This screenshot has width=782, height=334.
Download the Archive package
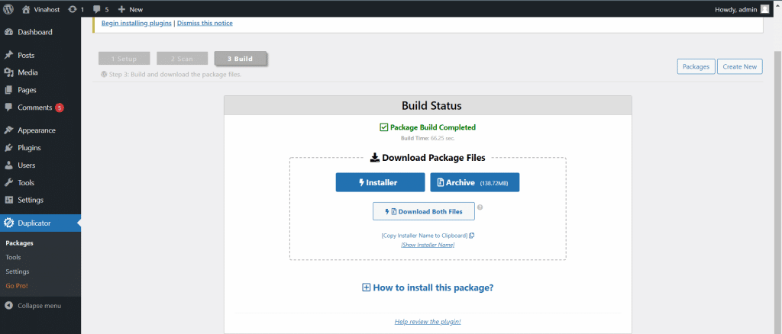(x=474, y=182)
